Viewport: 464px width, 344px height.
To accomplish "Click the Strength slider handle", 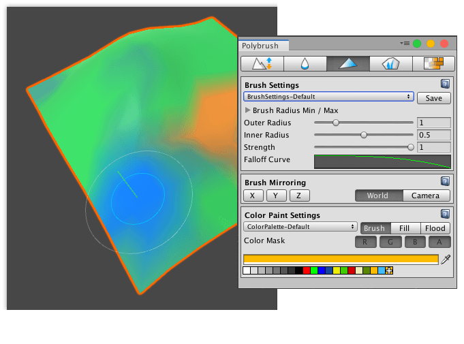I will pos(411,147).
